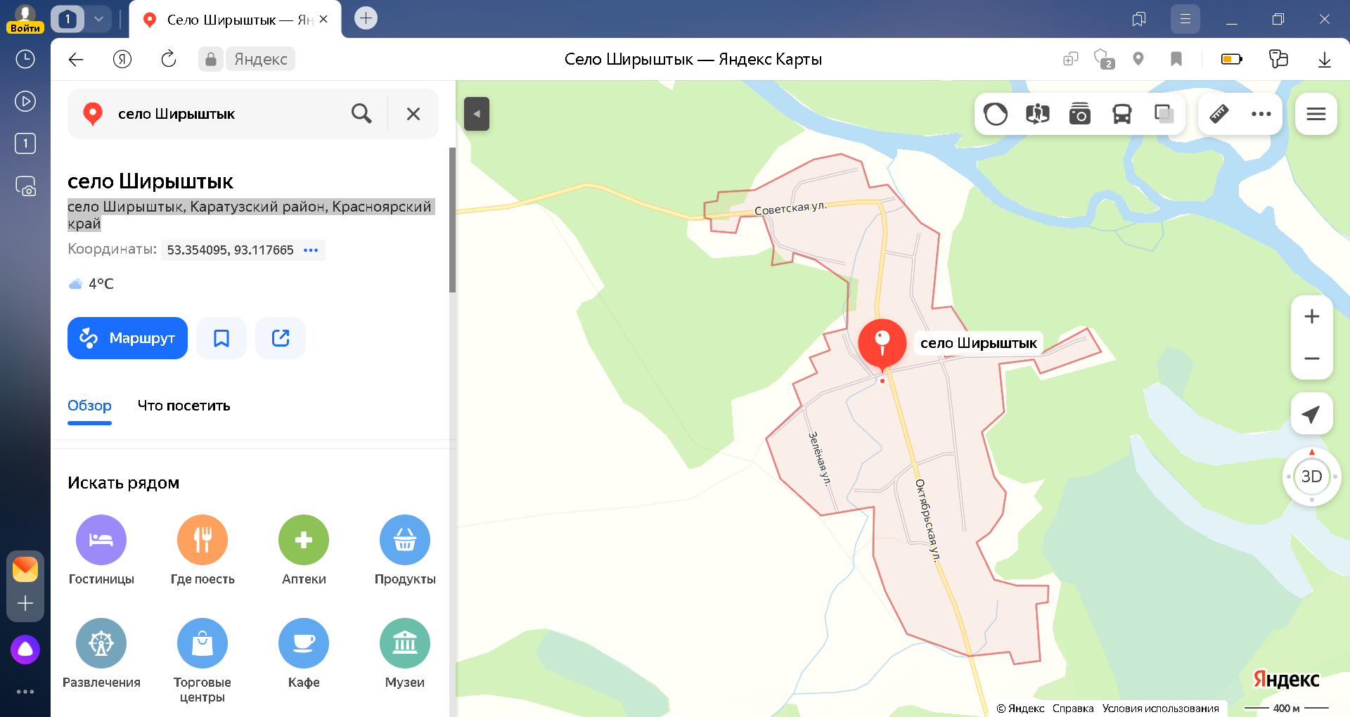Add new app to sidebar plus icon
Viewport: 1350px width, 717px height.
pos(25,603)
